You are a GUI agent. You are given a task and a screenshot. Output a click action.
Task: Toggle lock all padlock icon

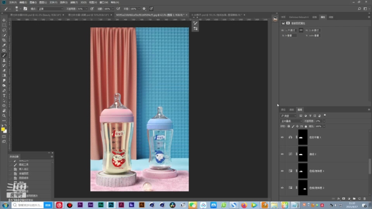[306, 126]
